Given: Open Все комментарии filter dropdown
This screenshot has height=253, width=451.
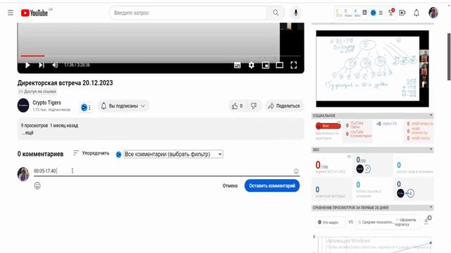Looking at the screenshot, I should [x=173, y=154].
